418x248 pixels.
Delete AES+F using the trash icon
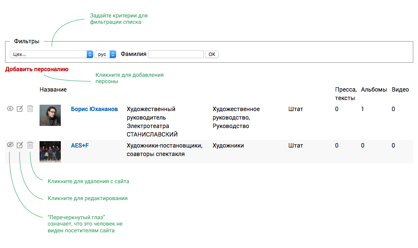point(30,145)
